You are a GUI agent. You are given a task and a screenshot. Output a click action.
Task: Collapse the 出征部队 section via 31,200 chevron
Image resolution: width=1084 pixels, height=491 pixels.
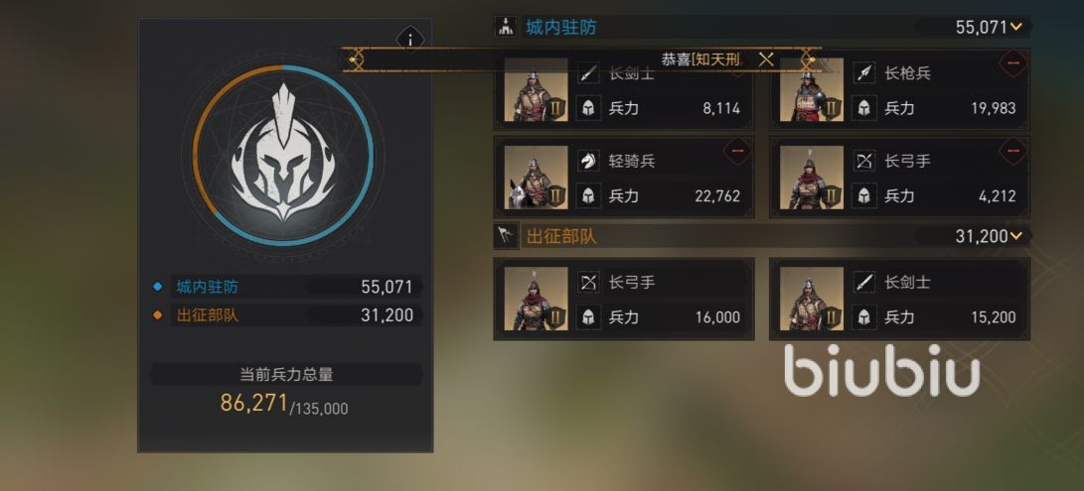pos(1015,237)
